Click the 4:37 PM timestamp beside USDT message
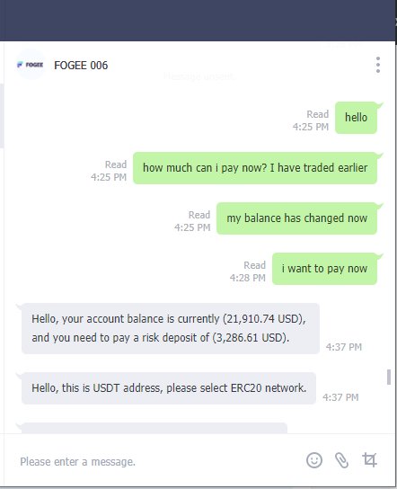Viewport: 397px width, 489px height. coord(340,397)
